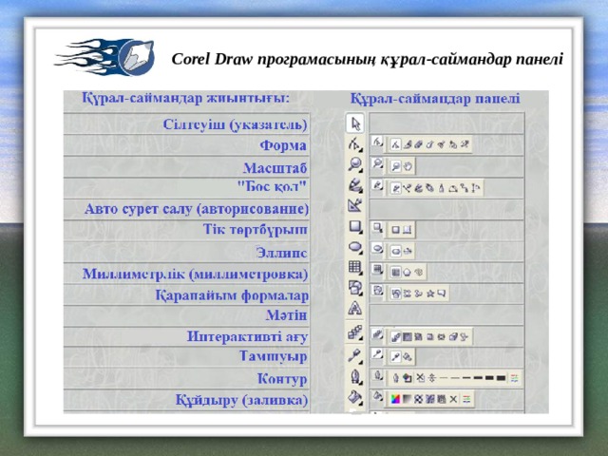The height and width of the screenshot is (456, 608).
Task: Pick the Roughen brush in Shape flyout
Action: coord(441,144)
